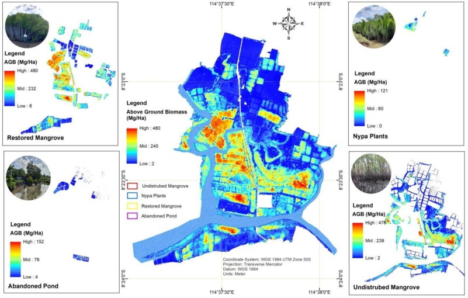The width and height of the screenshot is (468, 298).
Task: Click the Restored Mangrove AGB color ramp
Action: (10, 87)
